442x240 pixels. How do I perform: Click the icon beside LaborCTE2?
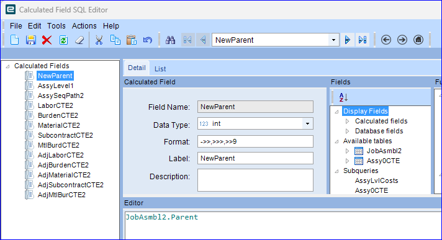29,105
